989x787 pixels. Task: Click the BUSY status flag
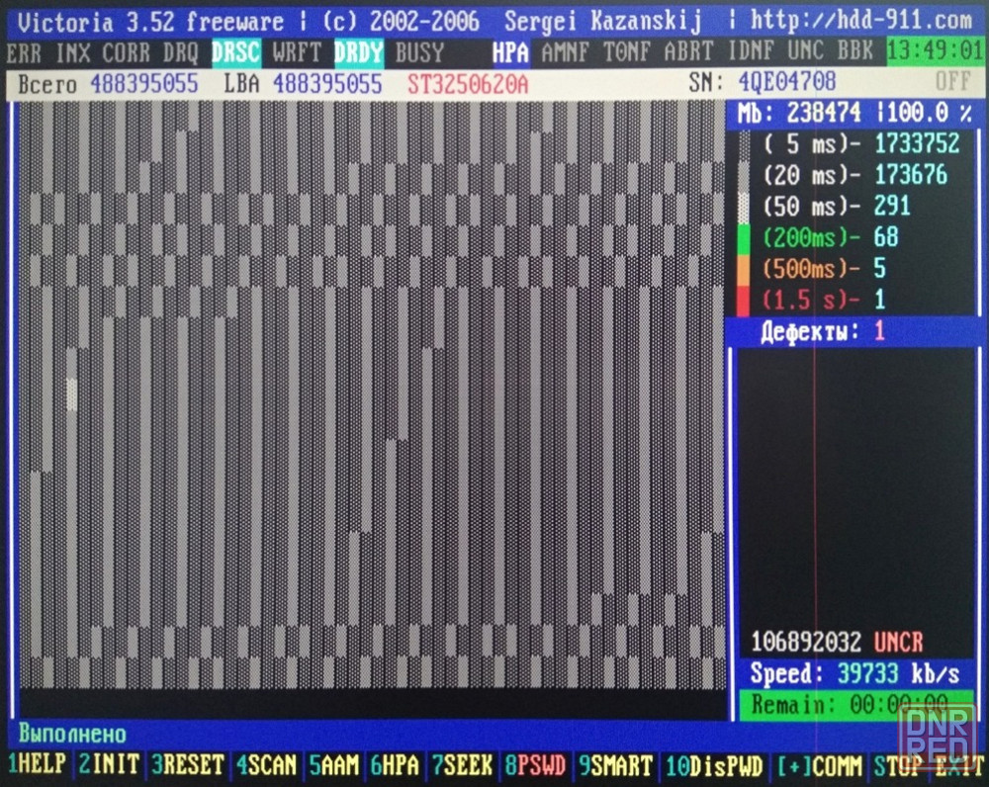[420, 53]
